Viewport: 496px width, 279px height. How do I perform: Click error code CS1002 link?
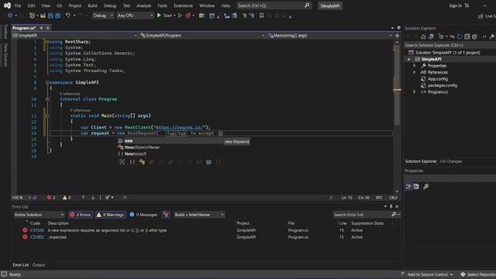[x=37, y=237]
